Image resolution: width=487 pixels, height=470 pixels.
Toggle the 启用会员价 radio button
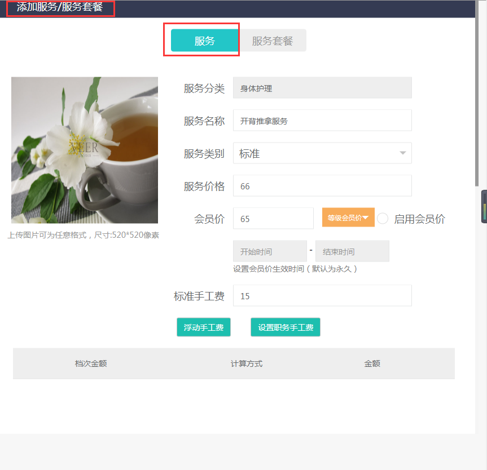click(383, 219)
